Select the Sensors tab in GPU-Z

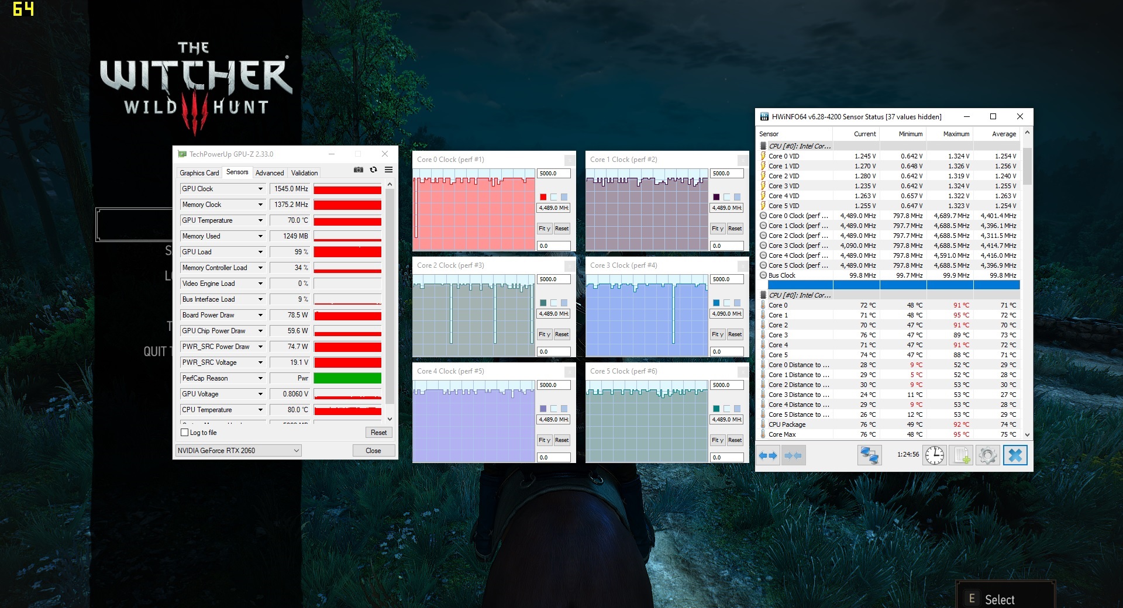tap(237, 172)
